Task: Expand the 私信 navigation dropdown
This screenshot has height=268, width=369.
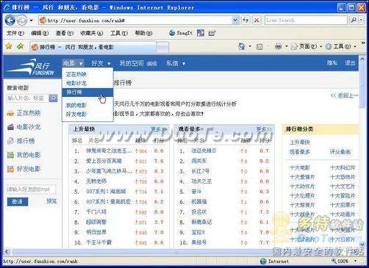Action: [x=176, y=63]
